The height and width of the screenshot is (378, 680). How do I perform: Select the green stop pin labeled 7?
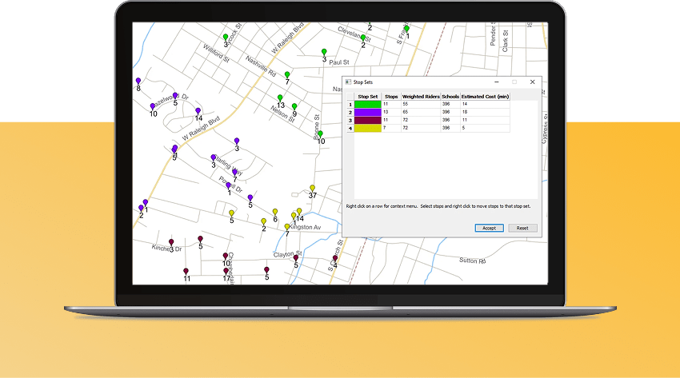click(x=286, y=75)
